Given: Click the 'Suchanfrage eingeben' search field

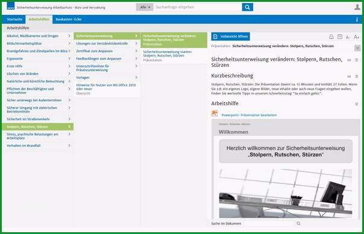Looking at the screenshot, I should (197, 7).
